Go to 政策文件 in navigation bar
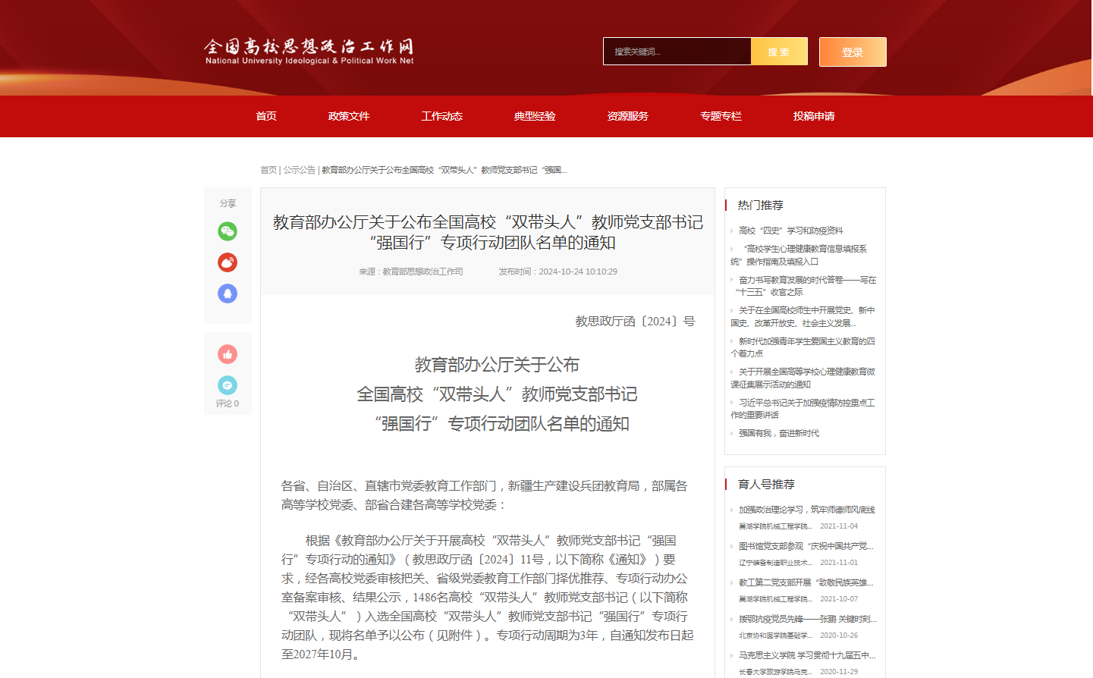This screenshot has width=1093, height=678. [349, 116]
